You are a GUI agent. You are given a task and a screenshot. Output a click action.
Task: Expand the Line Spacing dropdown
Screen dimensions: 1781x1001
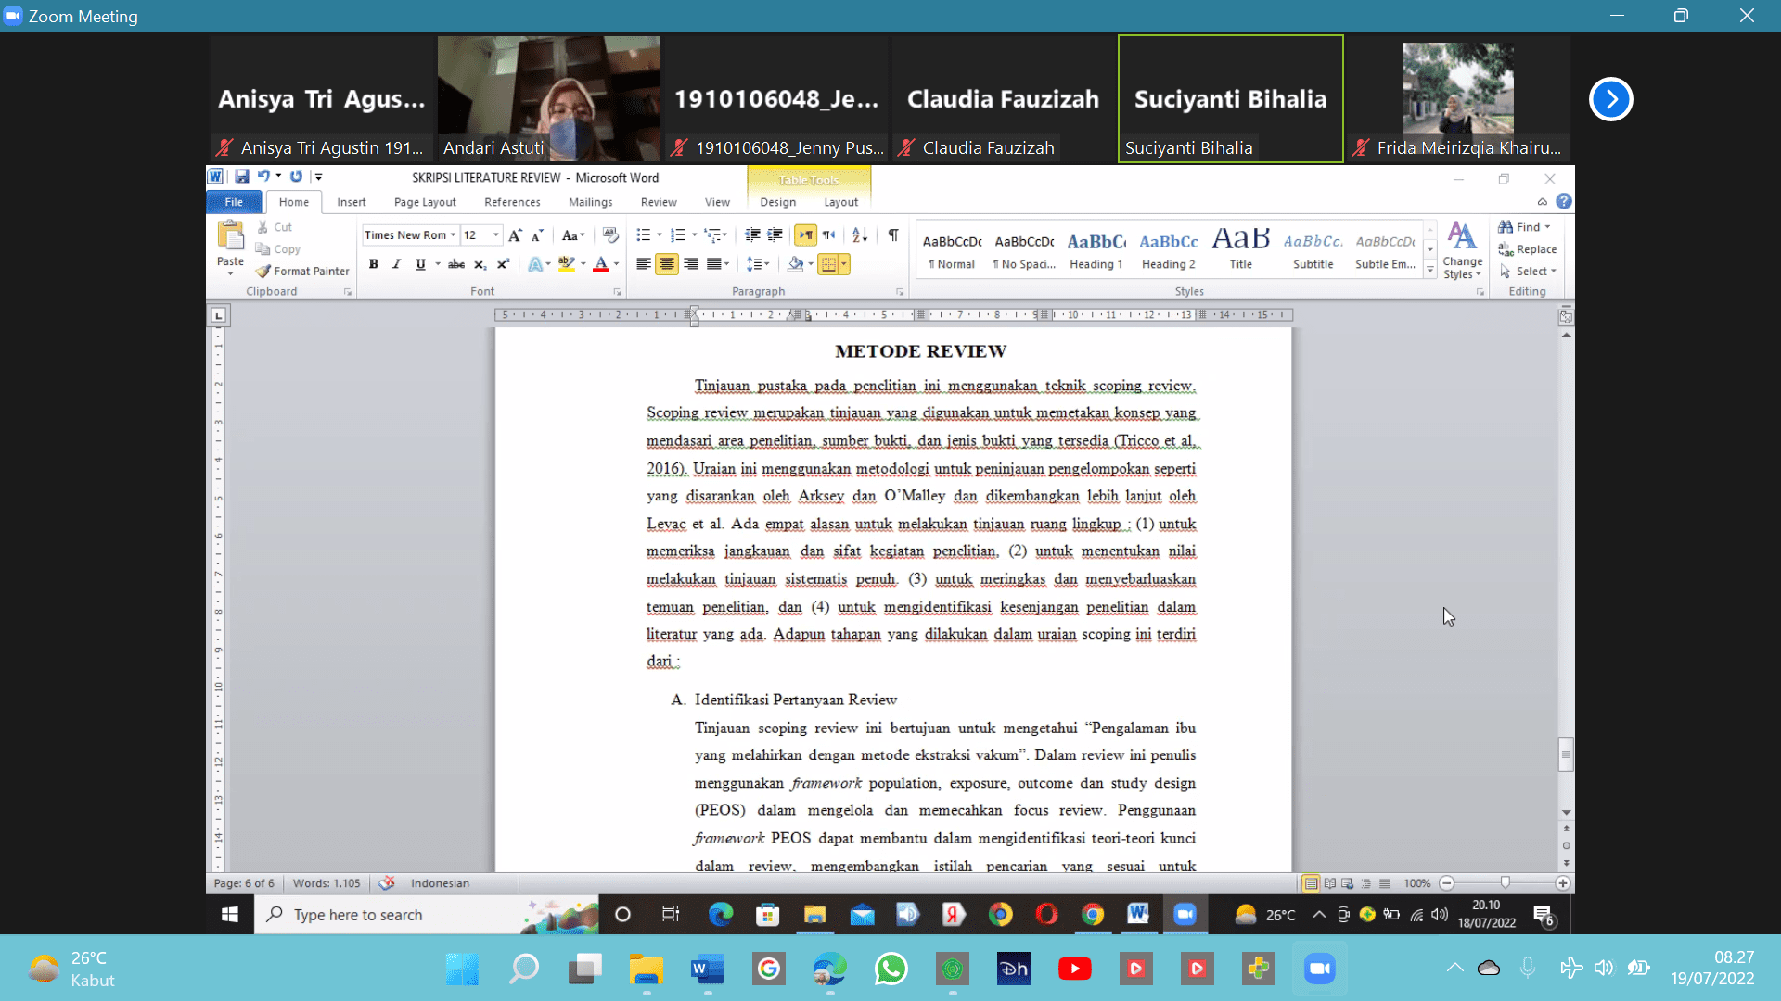click(x=758, y=264)
